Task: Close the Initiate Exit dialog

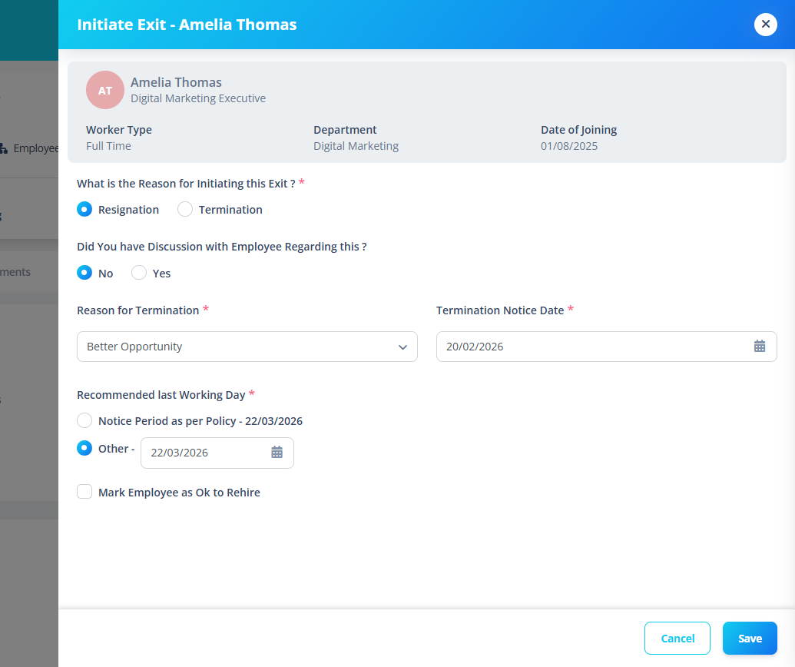Action: pyautogui.click(x=766, y=25)
